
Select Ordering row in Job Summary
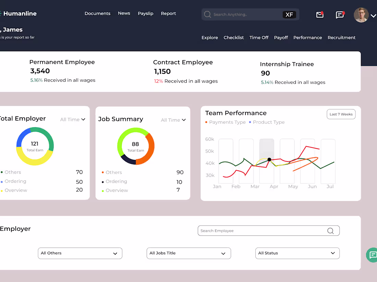pos(143,182)
